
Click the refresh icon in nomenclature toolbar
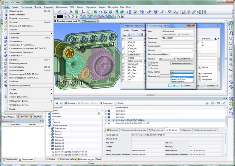click(x=224, y=103)
